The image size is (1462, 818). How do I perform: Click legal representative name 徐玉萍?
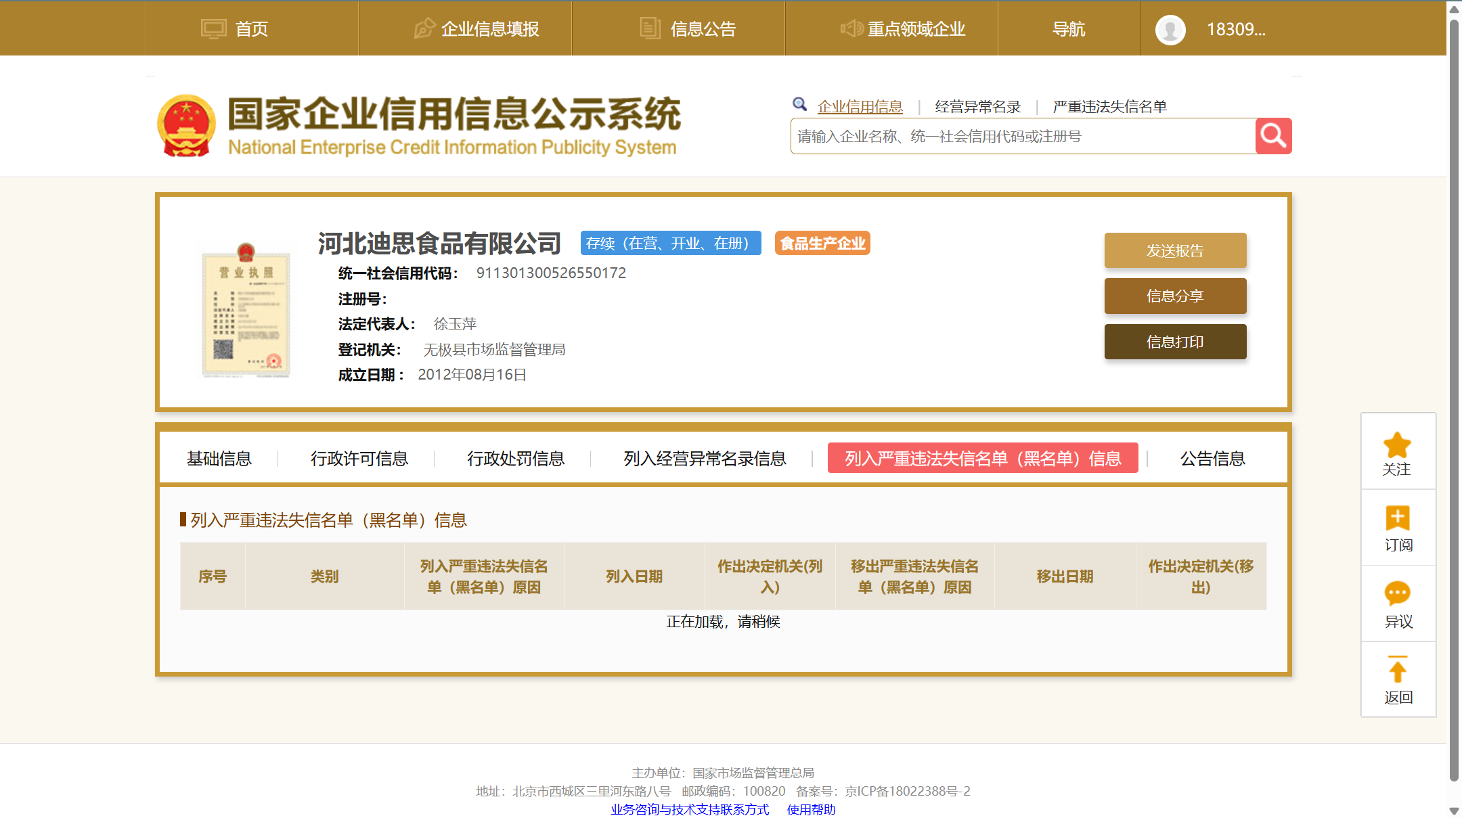[x=455, y=323]
